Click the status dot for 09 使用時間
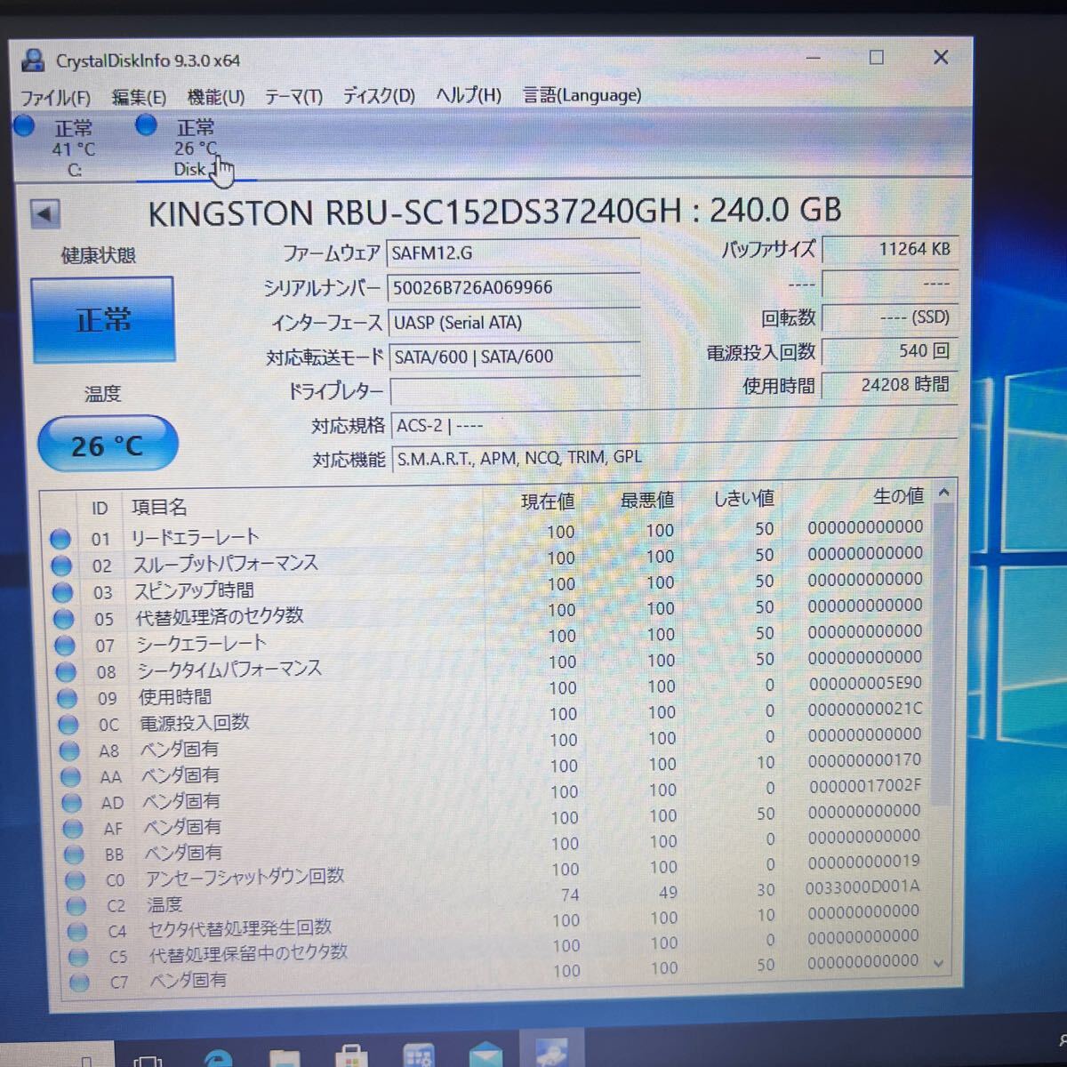 (68, 699)
